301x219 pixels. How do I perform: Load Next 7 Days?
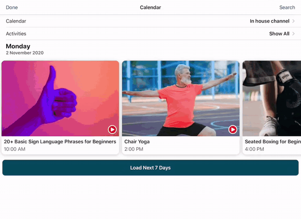point(150,168)
